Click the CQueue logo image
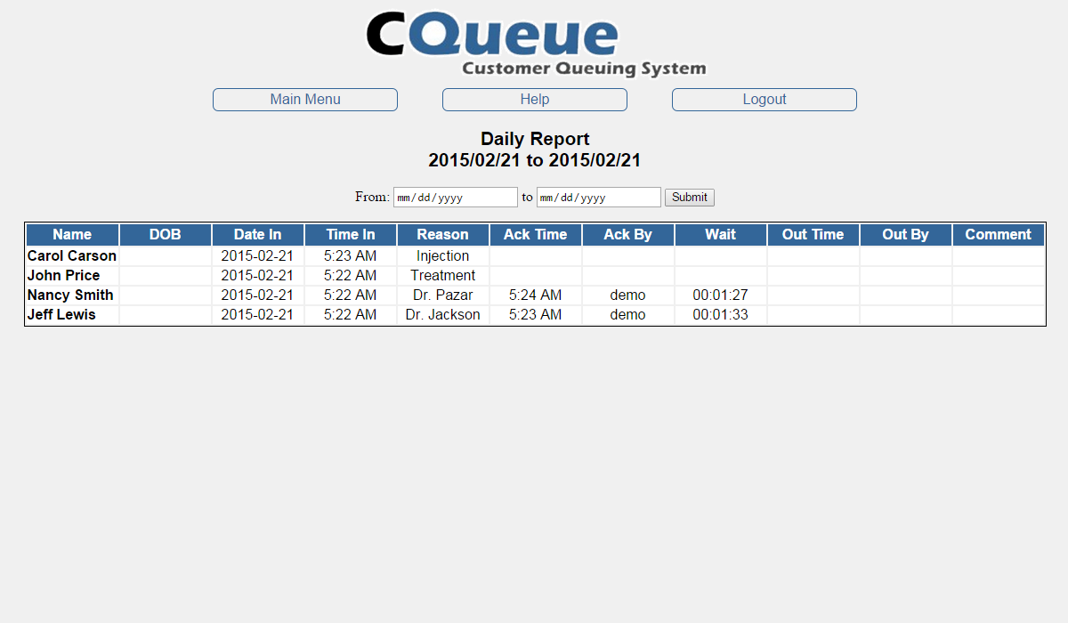 click(536, 44)
